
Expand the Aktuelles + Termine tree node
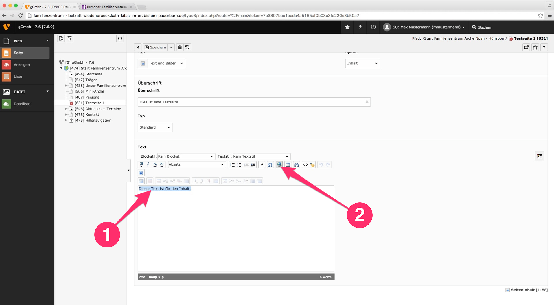tap(66, 109)
